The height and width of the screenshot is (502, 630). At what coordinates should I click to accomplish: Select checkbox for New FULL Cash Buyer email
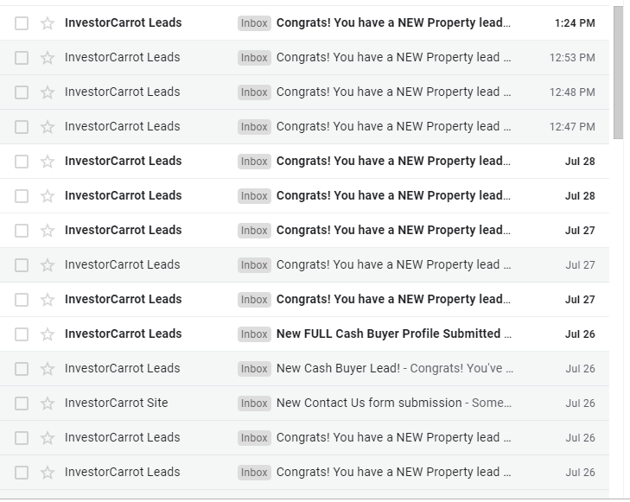pyautogui.click(x=22, y=334)
